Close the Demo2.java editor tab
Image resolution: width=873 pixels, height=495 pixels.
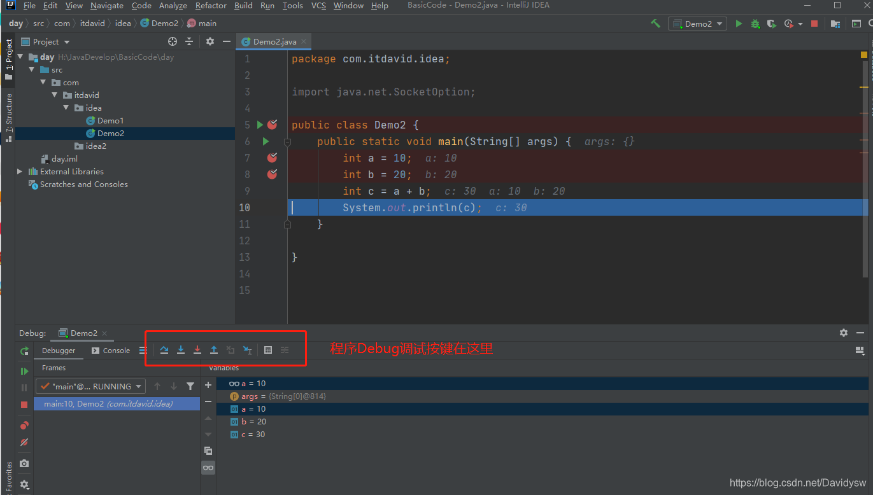304,41
